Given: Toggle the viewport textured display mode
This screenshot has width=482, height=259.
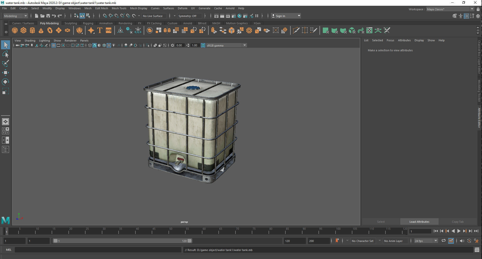Looking at the screenshot, I should point(109,45).
